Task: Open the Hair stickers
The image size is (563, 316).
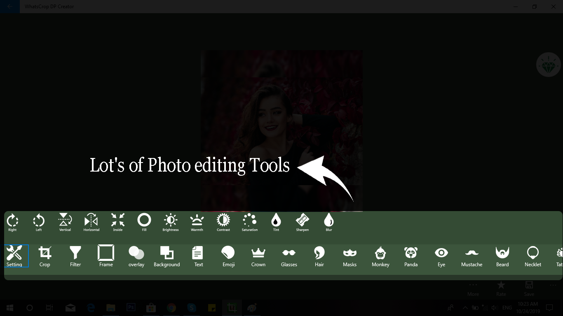Action: point(319,256)
